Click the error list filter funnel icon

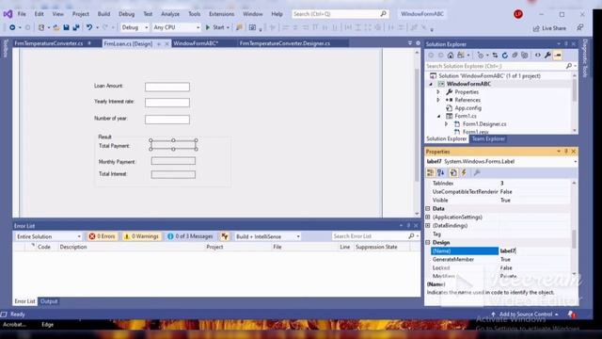tap(225, 236)
